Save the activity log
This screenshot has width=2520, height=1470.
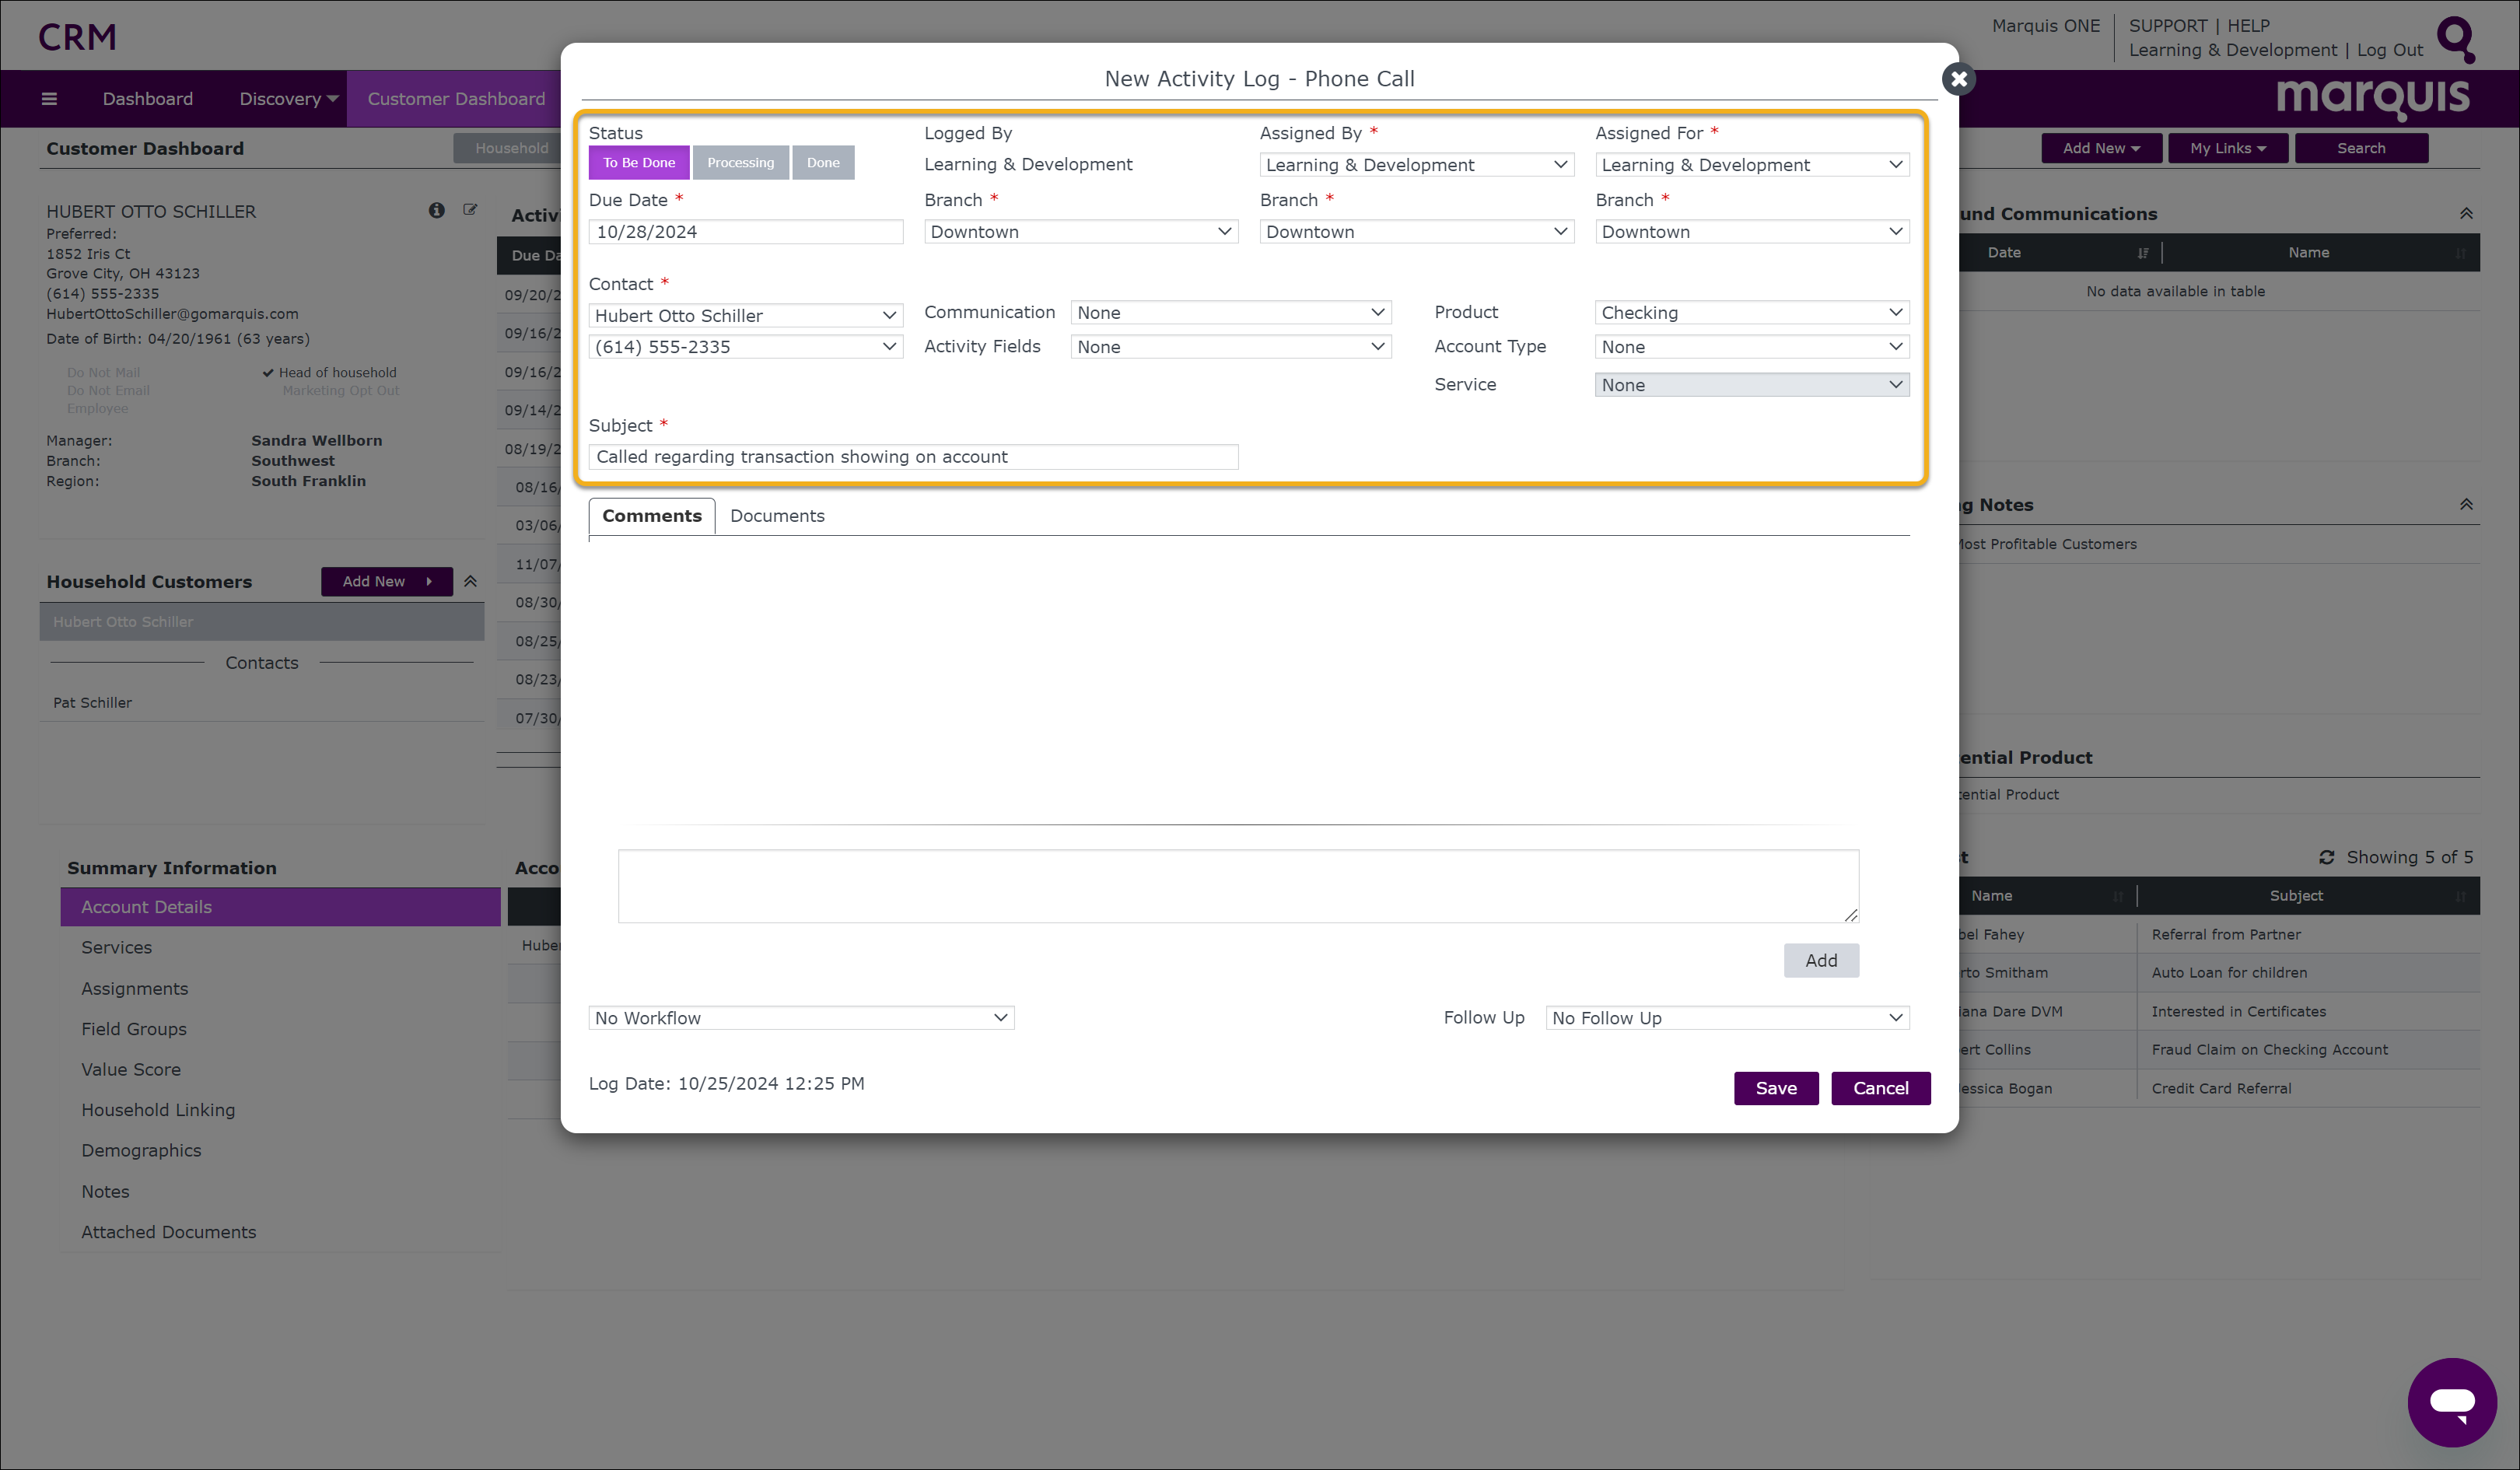(1776, 1088)
